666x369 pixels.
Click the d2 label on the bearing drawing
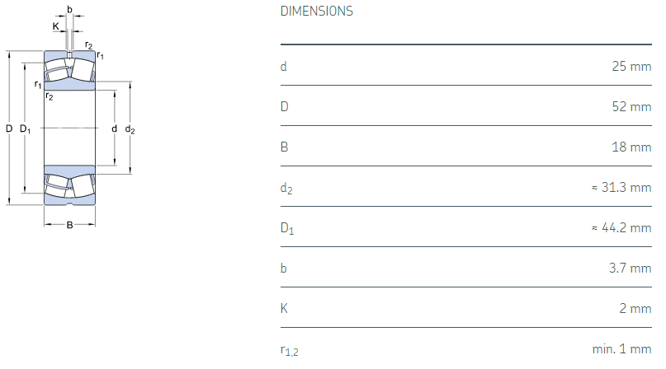(x=130, y=129)
